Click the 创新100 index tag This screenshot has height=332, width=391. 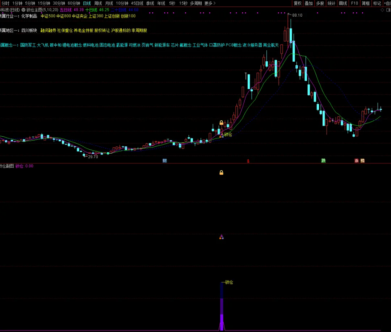(128, 16)
